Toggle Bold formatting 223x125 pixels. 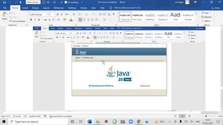31,20
